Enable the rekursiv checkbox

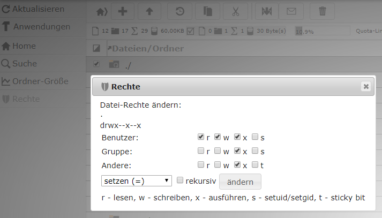tap(181, 181)
